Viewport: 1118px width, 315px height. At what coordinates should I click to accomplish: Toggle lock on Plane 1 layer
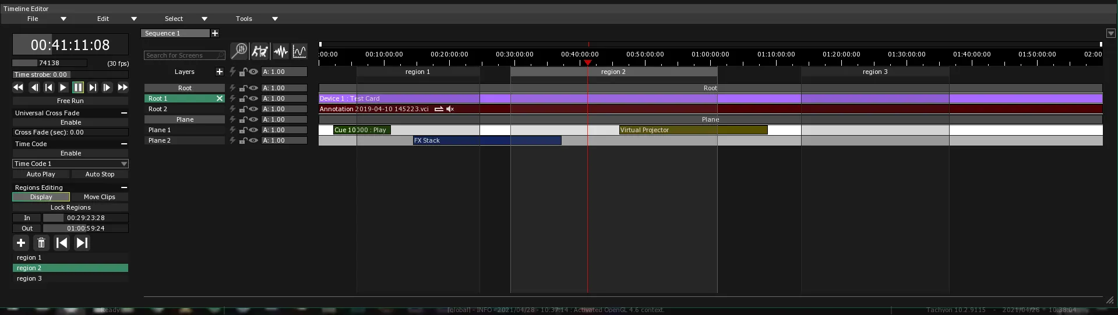click(x=243, y=130)
